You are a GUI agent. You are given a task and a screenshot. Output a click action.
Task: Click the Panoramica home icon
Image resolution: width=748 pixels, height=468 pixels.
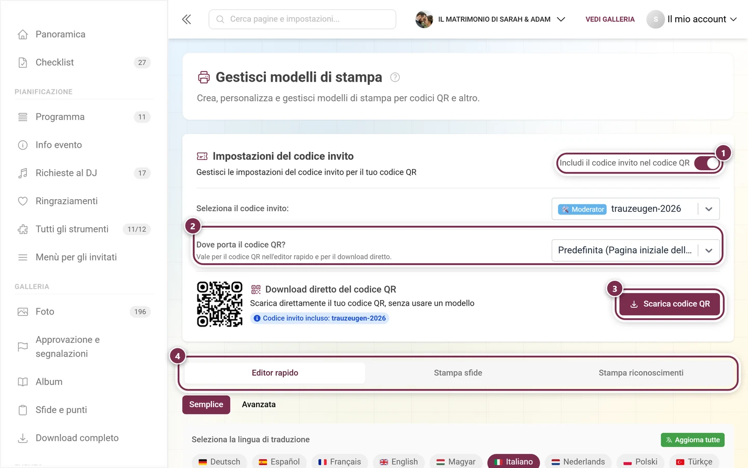pos(23,34)
